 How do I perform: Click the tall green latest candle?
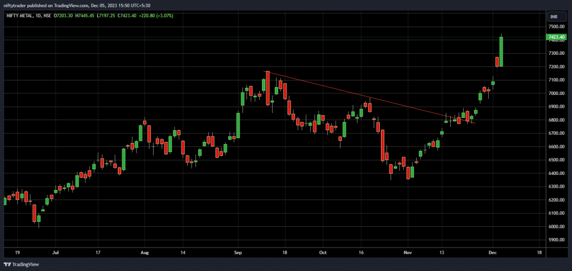pyautogui.click(x=501, y=51)
